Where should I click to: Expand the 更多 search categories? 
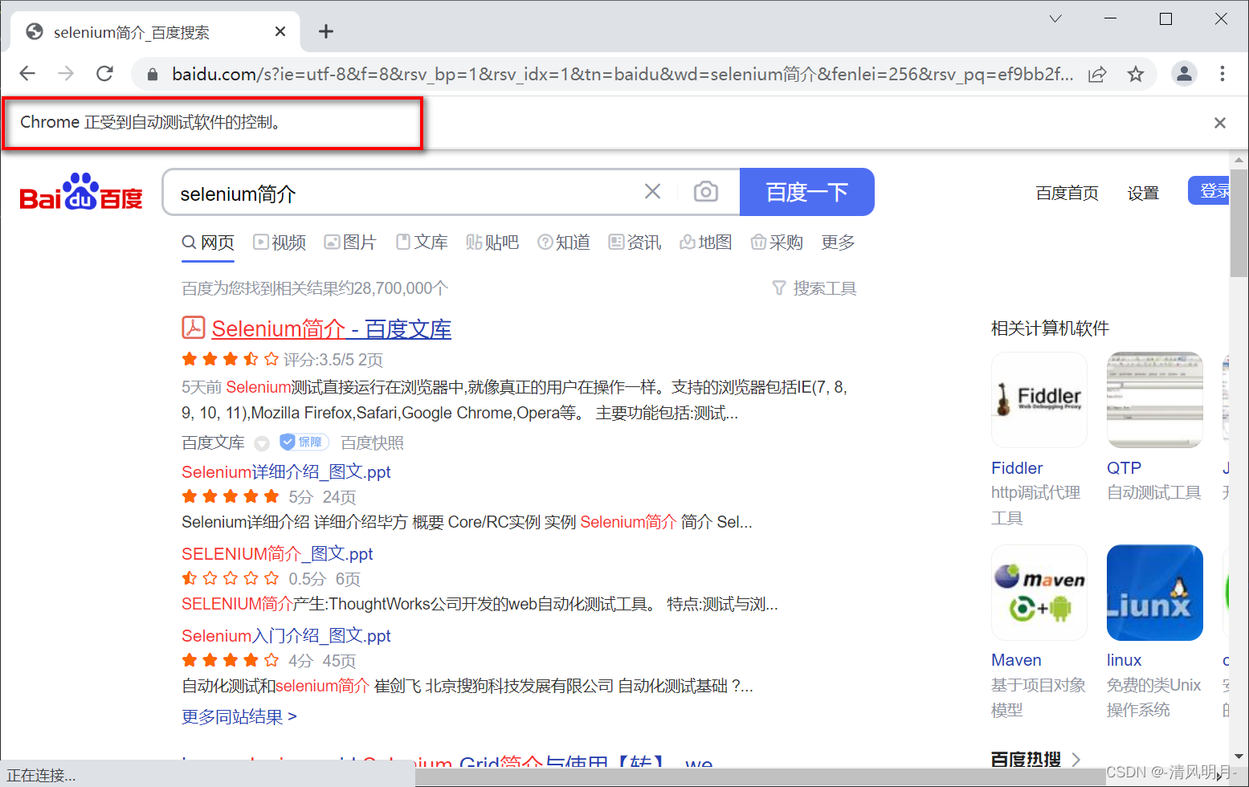838,243
